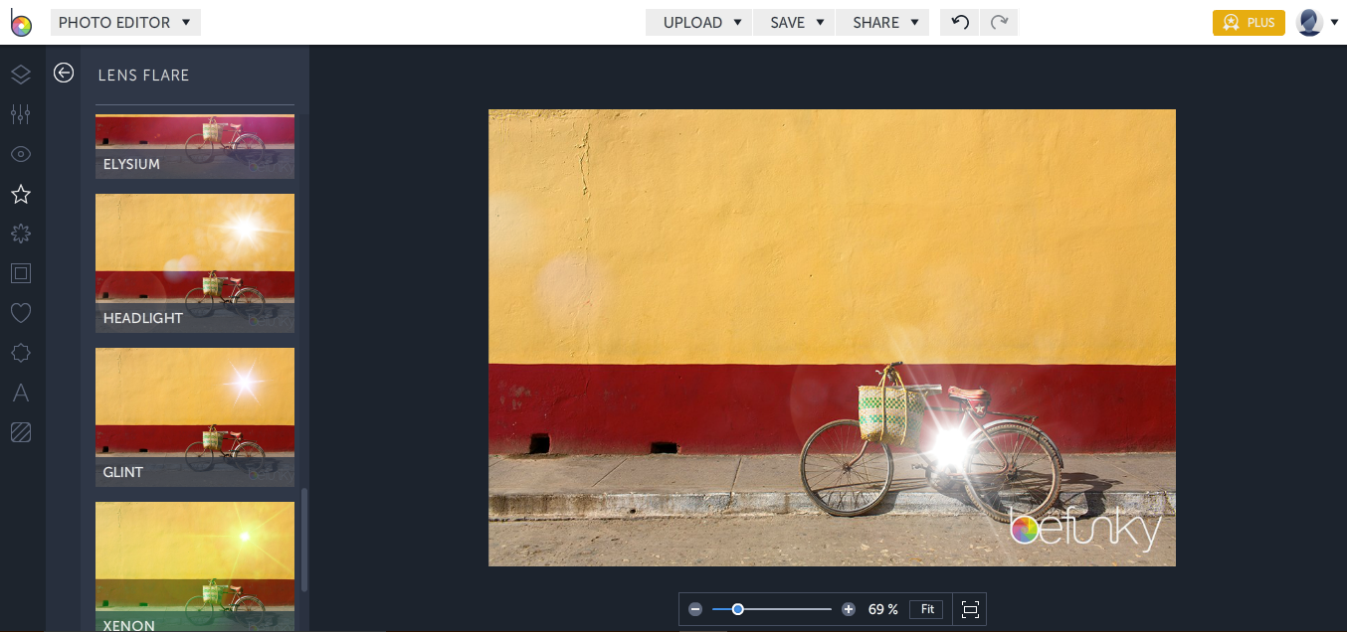Apply the Elysium lens flare

[x=195, y=147]
